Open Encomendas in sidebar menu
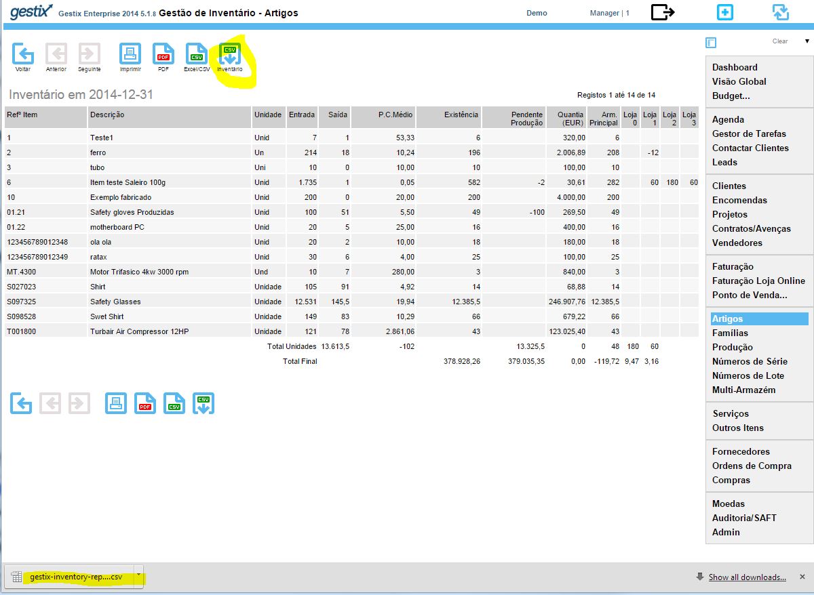The height and width of the screenshot is (595, 814). [739, 200]
